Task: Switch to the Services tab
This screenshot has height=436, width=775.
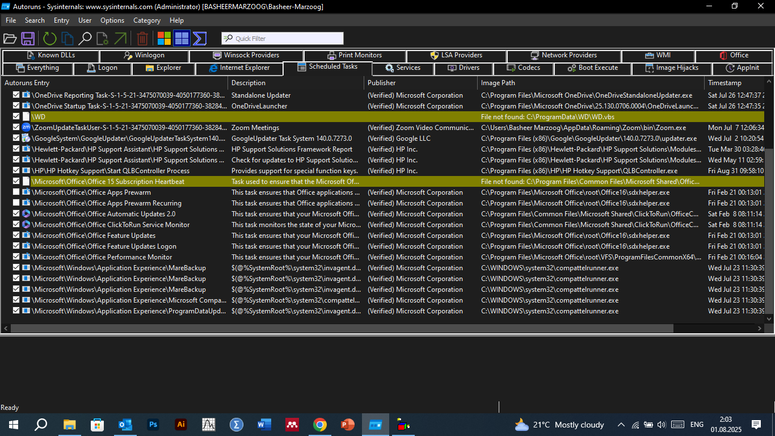Action: click(x=402, y=68)
